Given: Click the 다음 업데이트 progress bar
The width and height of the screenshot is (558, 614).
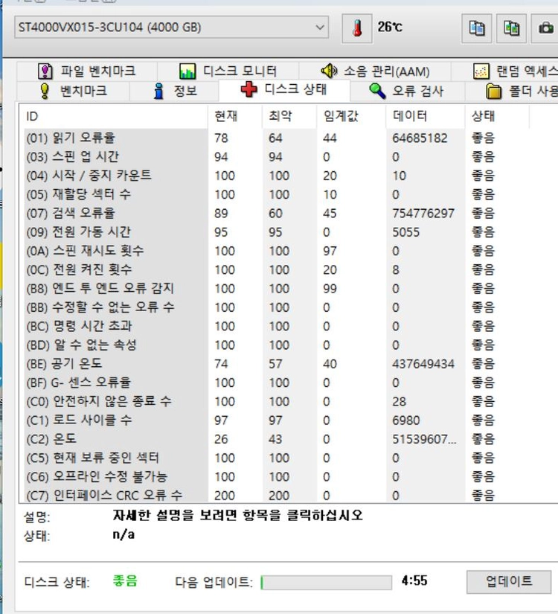Looking at the screenshot, I should 326,582.
